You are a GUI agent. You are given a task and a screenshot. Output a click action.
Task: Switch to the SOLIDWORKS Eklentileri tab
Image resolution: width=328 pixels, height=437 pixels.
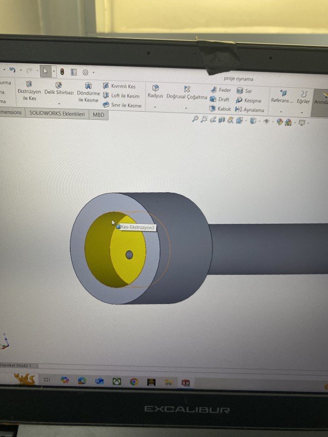pyautogui.click(x=57, y=114)
